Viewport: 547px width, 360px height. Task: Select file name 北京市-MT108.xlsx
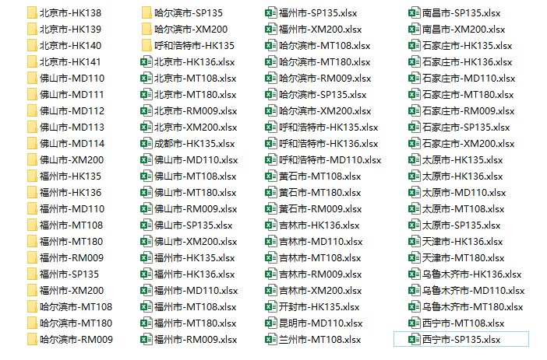click(x=195, y=79)
